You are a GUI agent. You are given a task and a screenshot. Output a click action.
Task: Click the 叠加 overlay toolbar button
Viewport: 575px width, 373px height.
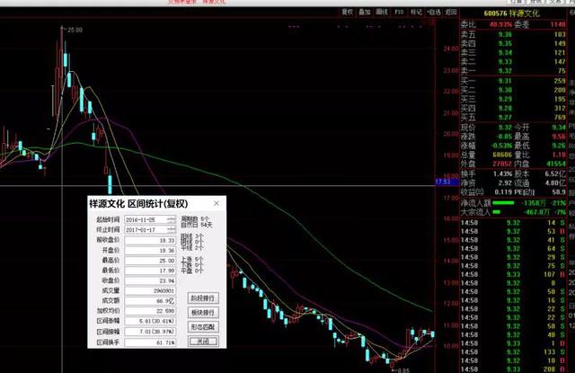[x=364, y=13]
